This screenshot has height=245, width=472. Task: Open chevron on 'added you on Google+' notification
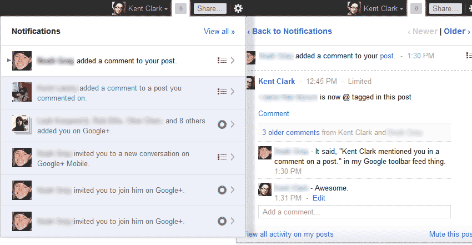[x=233, y=124]
